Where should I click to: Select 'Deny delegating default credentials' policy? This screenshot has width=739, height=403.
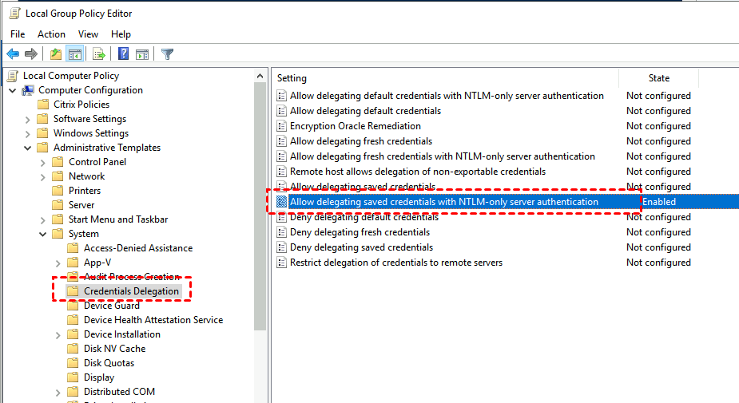(364, 217)
